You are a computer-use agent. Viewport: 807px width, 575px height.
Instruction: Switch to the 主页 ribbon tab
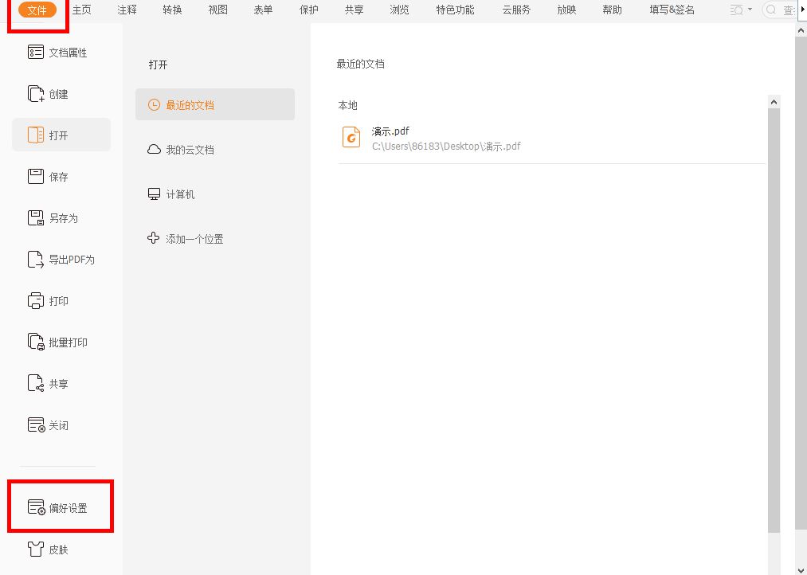tap(81, 10)
